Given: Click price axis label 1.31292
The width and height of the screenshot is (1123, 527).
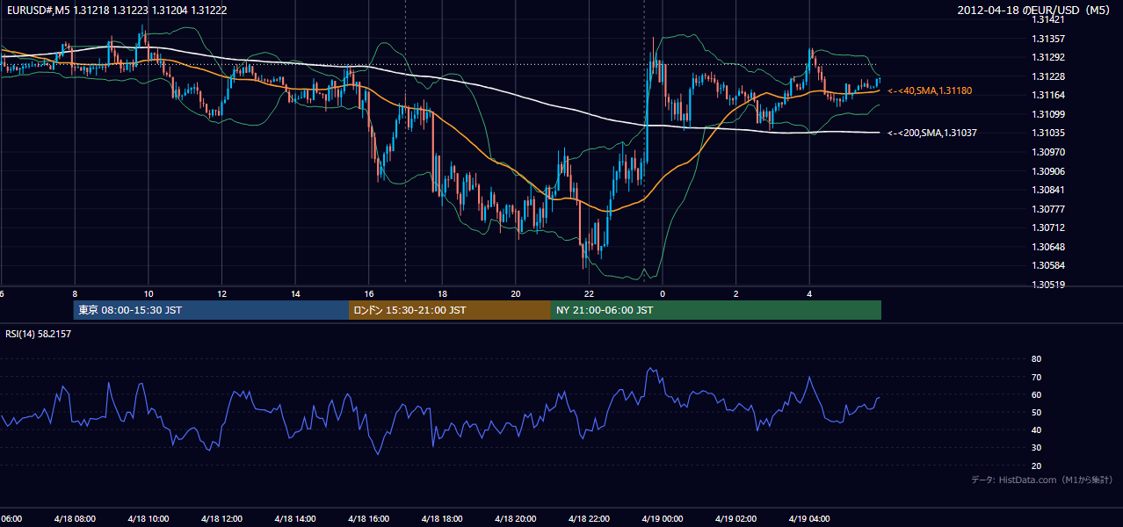Looking at the screenshot, I should pyautogui.click(x=1047, y=57).
